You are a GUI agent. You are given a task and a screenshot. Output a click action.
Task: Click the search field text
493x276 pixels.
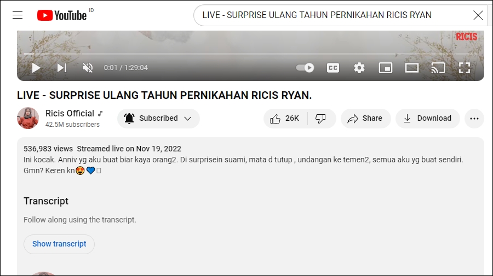click(317, 15)
